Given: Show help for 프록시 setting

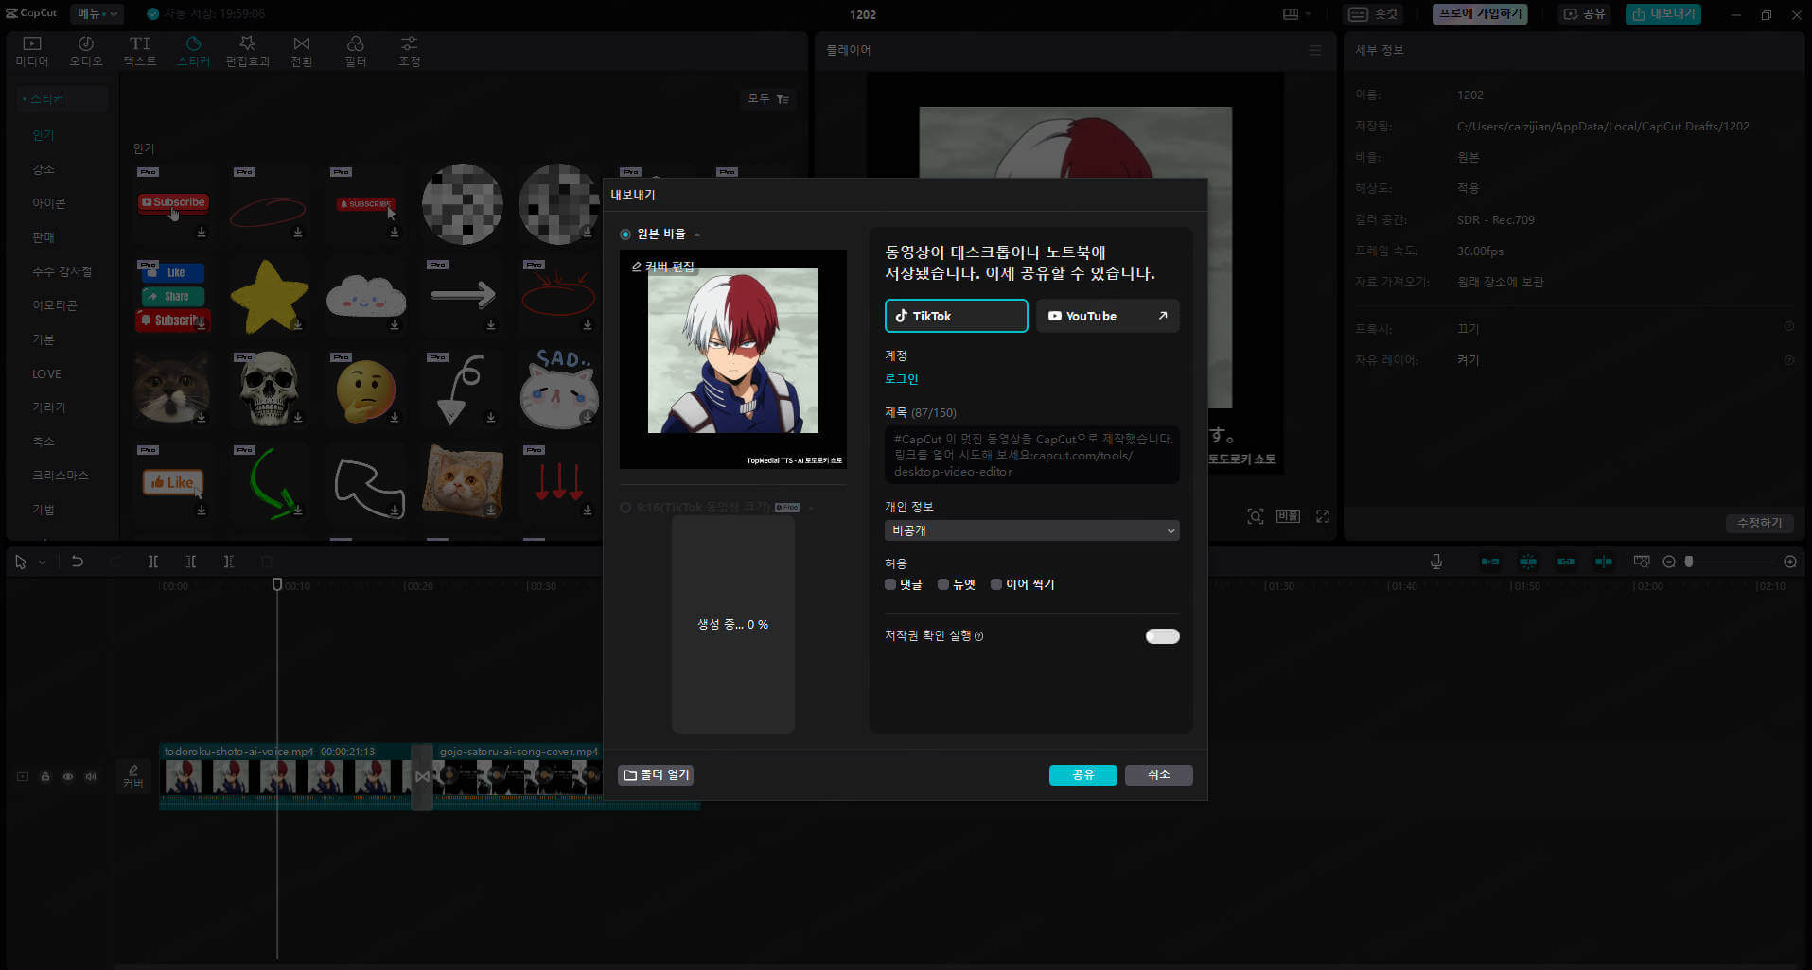Looking at the screenshot, I should [x=1789, y=326].
